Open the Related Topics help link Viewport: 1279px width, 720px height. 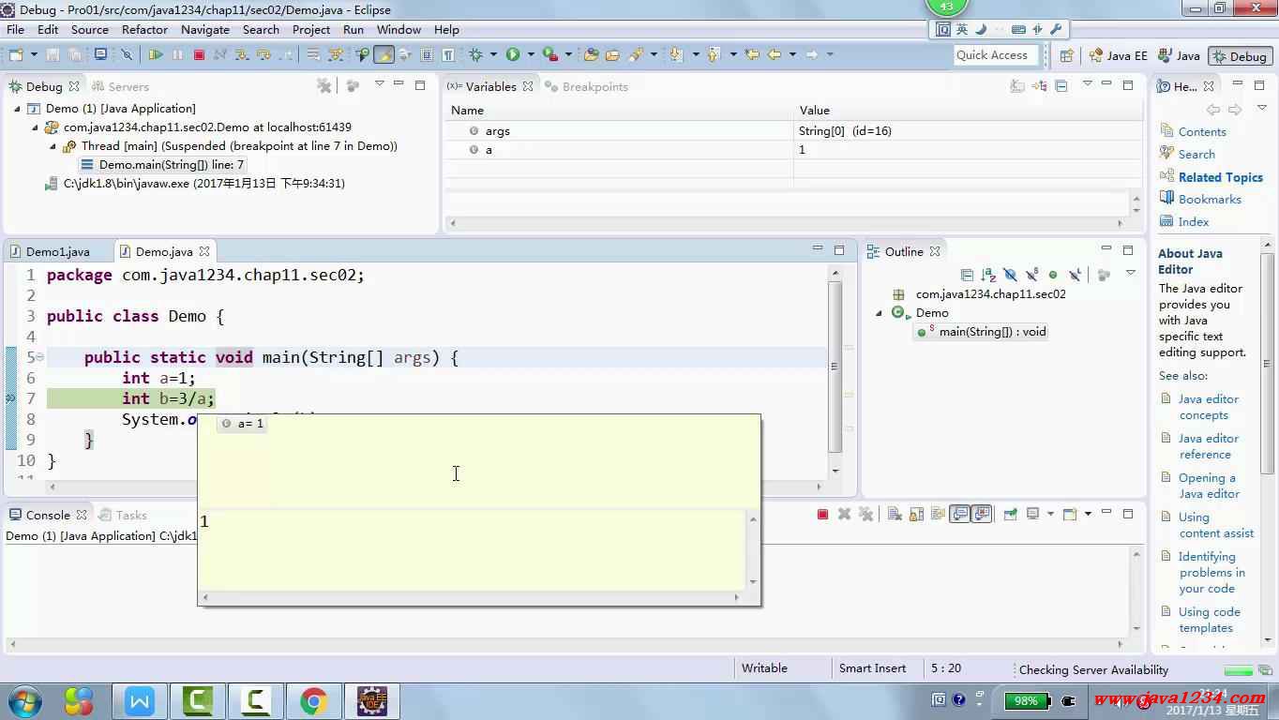click(1221, 177)
